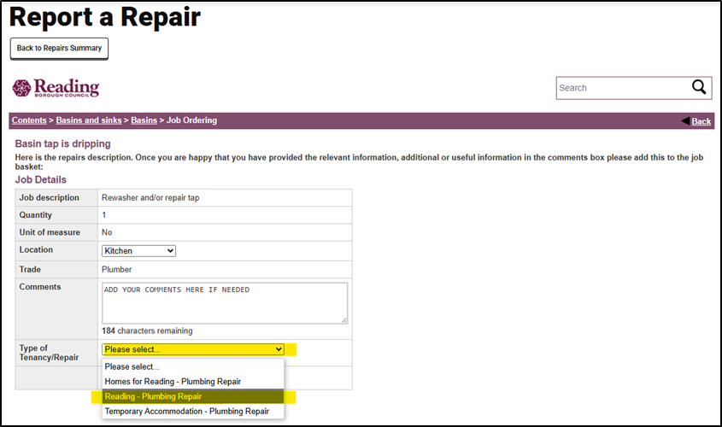This screenshot has width=722, height=427.
Task: Click Back to Repairs Summary button
Action: coord(59,49)
